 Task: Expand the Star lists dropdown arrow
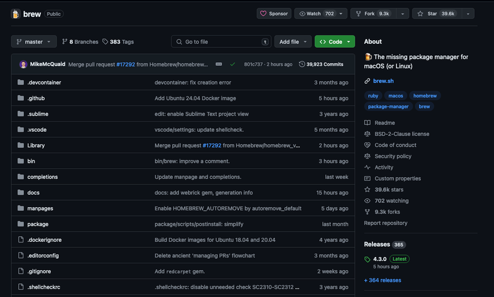(x=466, y=14)
